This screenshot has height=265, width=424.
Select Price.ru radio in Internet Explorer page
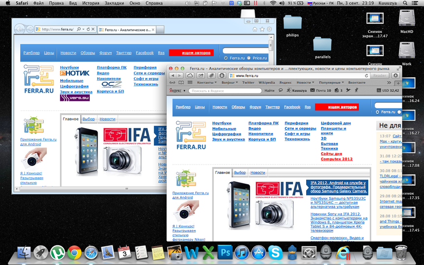click(x=249, y=58)
